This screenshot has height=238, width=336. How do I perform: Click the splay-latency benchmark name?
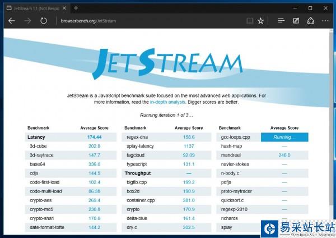tap(140, 146)
